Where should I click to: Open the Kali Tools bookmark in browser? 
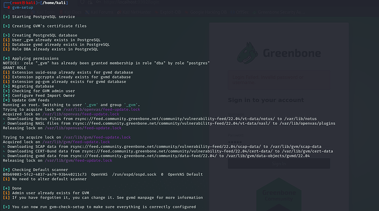(43, 12)
